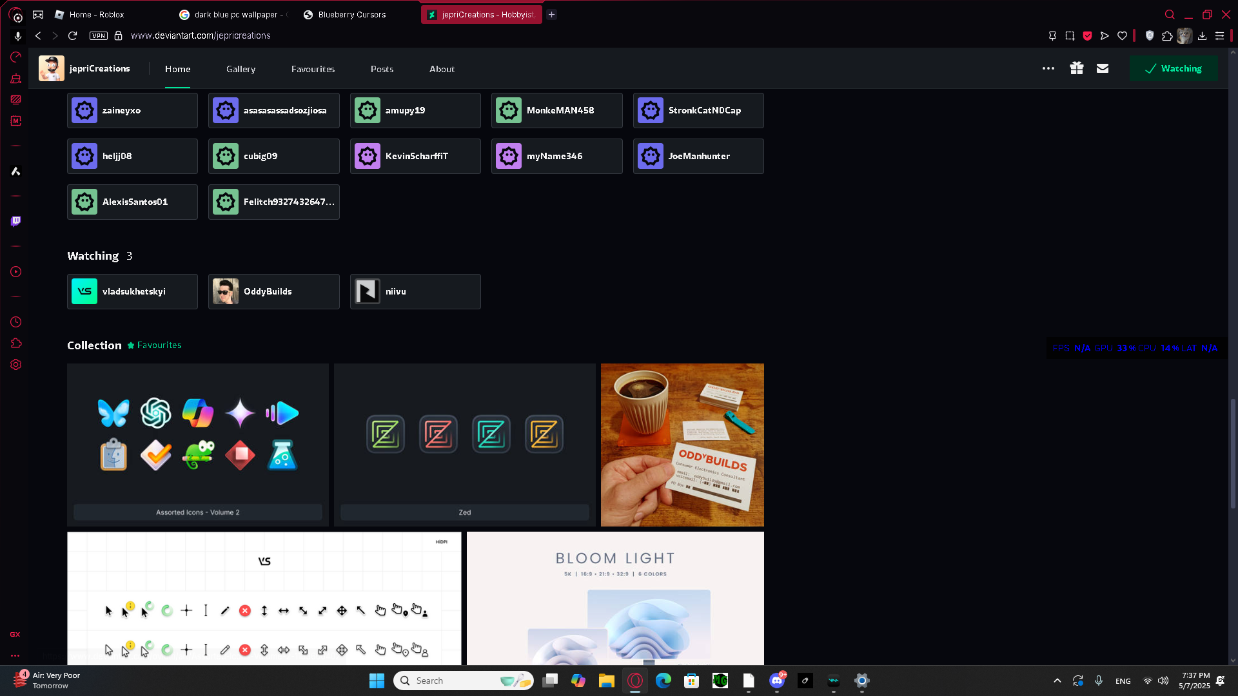Toggle the Watching button off
This screenshot has height=696, width=1238.
[x=1174, y=68]
